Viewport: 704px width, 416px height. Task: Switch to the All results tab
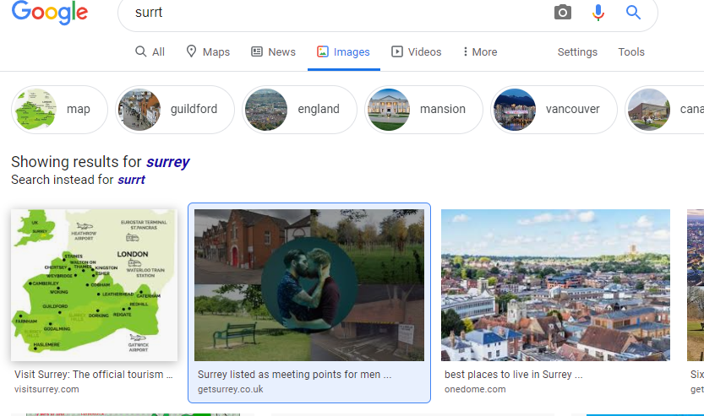pyautogui.click(x=150, y=52)
